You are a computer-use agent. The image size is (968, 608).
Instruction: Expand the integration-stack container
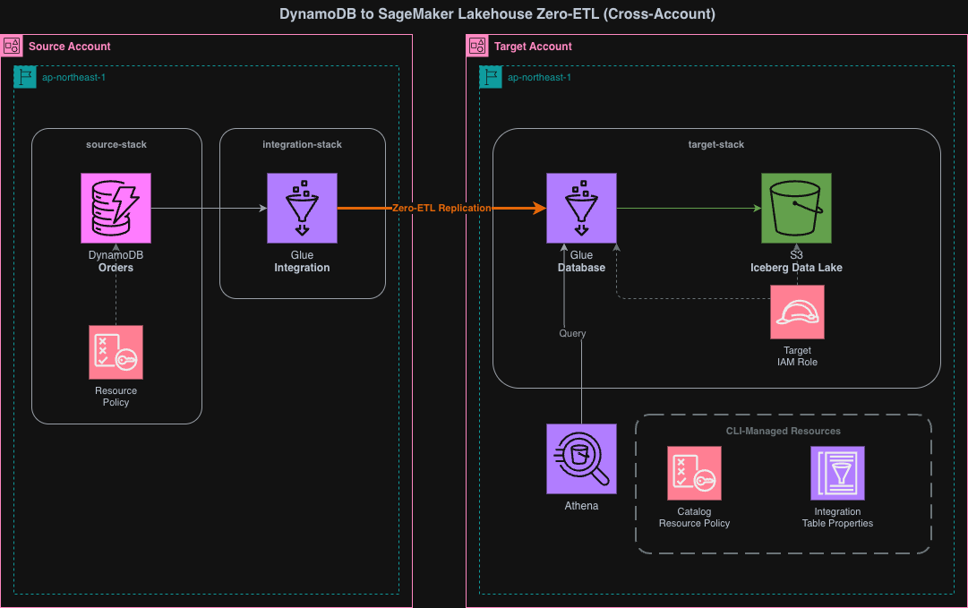click(x=302, y=144)
